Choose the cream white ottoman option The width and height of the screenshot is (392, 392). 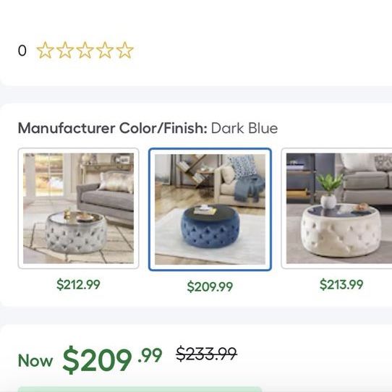(336, 208)
